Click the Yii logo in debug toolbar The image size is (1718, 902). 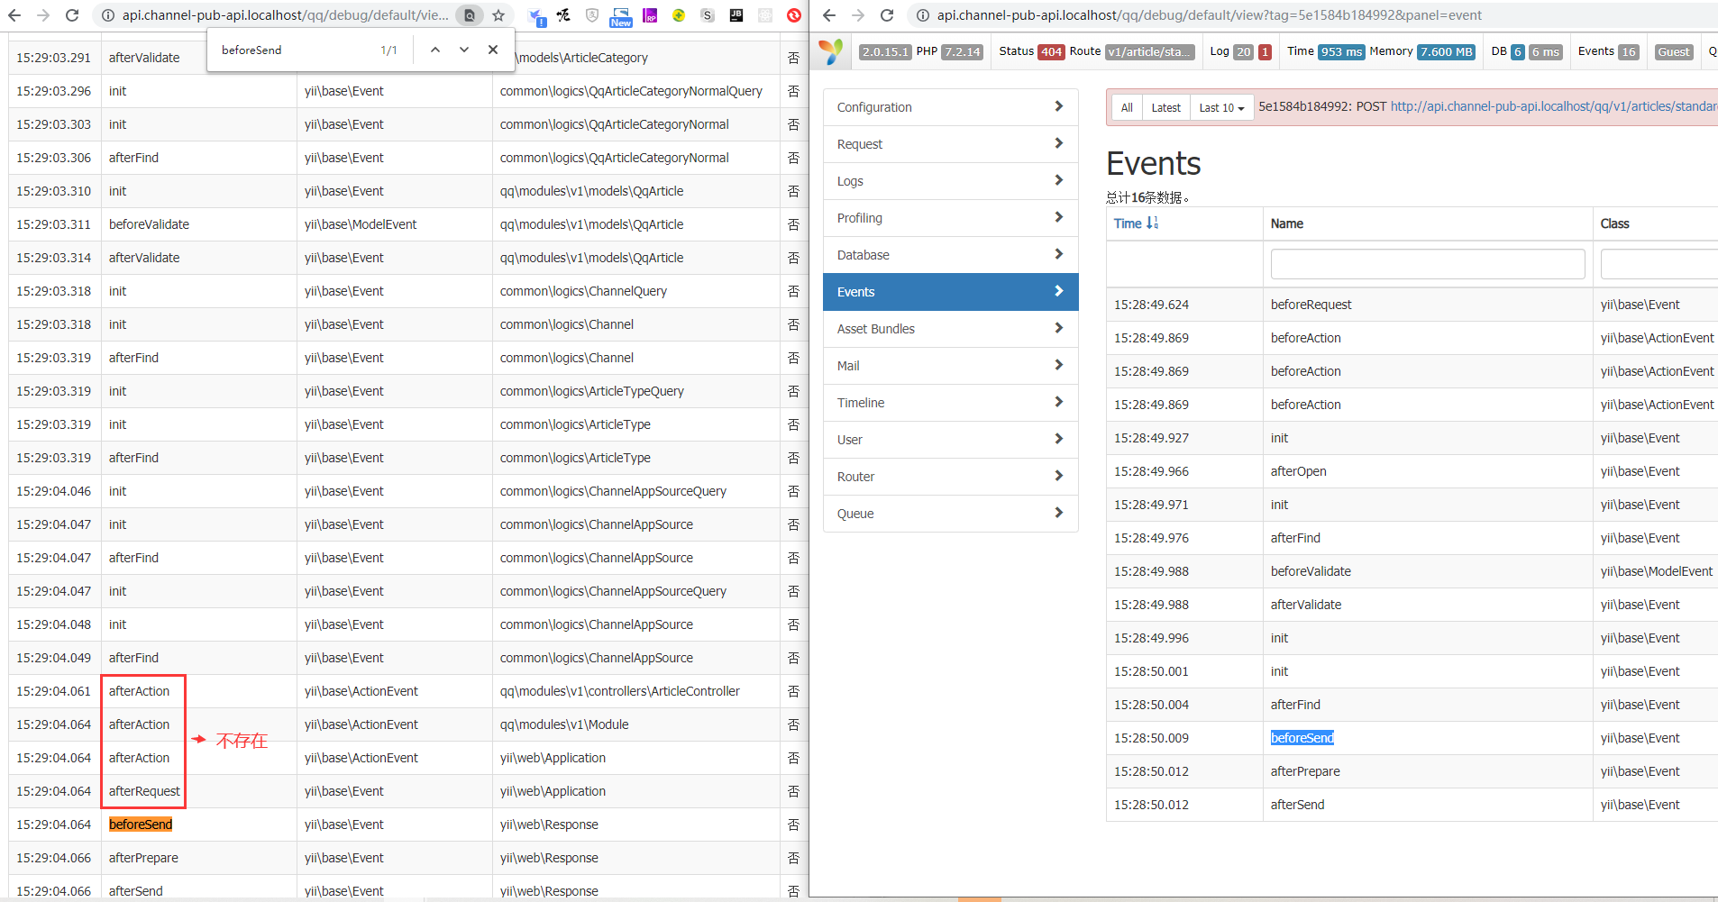pyautogui.click(x=831, y=51)
